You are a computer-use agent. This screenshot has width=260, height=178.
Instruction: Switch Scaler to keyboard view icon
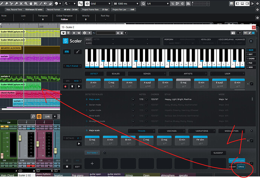coord(67,52)
